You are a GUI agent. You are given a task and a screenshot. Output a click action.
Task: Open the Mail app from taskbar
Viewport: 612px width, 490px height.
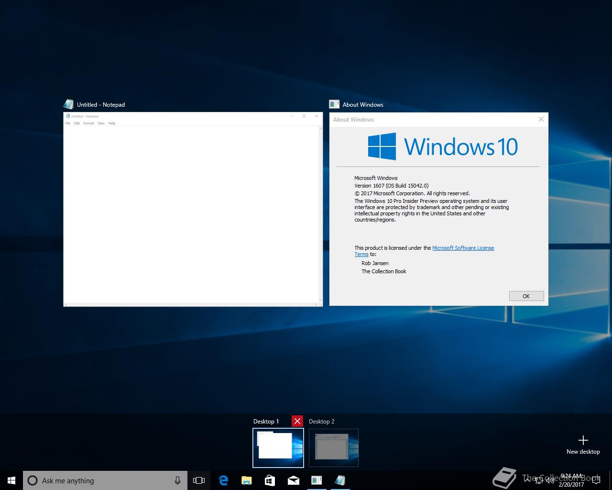293,480
